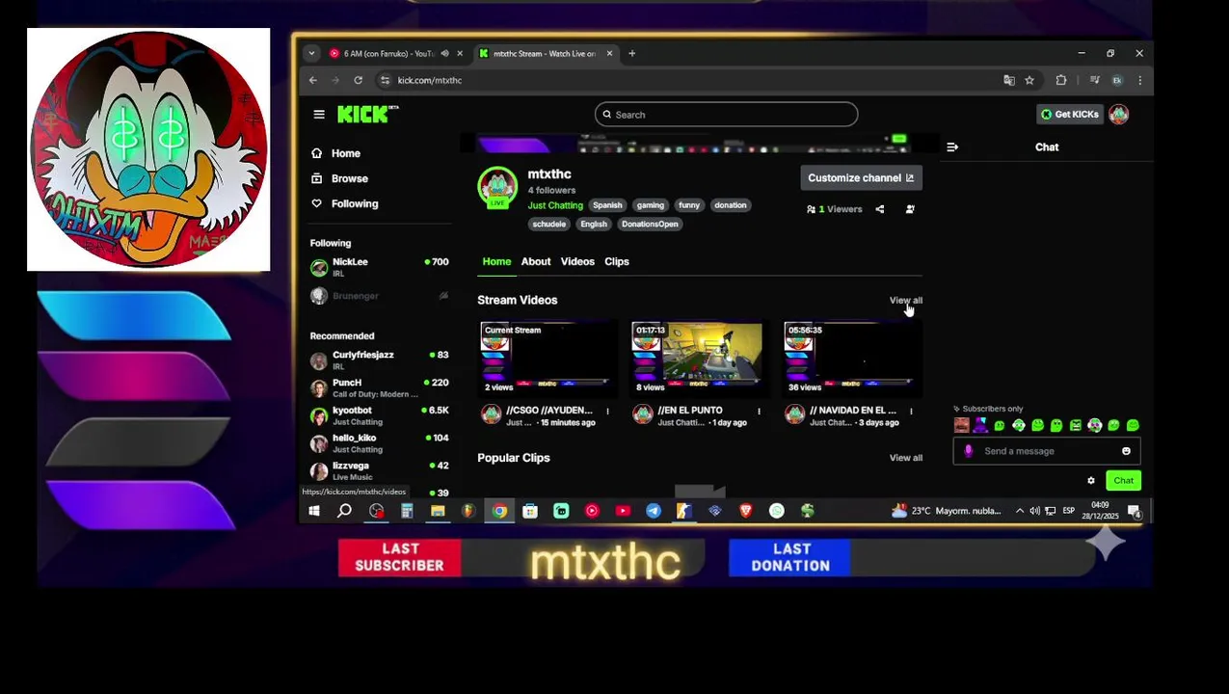Viewport: 1229px width, 694px height.
Task: Switch to the About tab
Action: (x=536, y=262)
